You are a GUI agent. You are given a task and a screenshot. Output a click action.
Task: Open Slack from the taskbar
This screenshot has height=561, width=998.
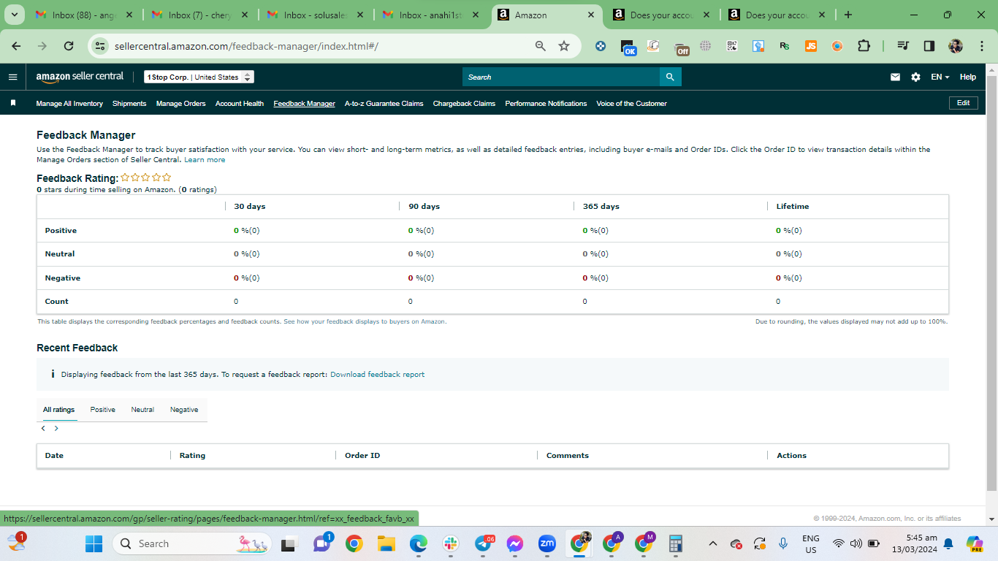coord(451,543)
